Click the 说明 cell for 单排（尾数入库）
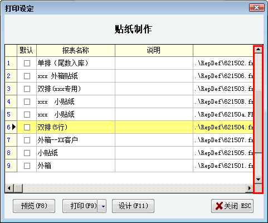Image resolution: width=268 pixels, height=223 pixels. (x=154, y=63)
